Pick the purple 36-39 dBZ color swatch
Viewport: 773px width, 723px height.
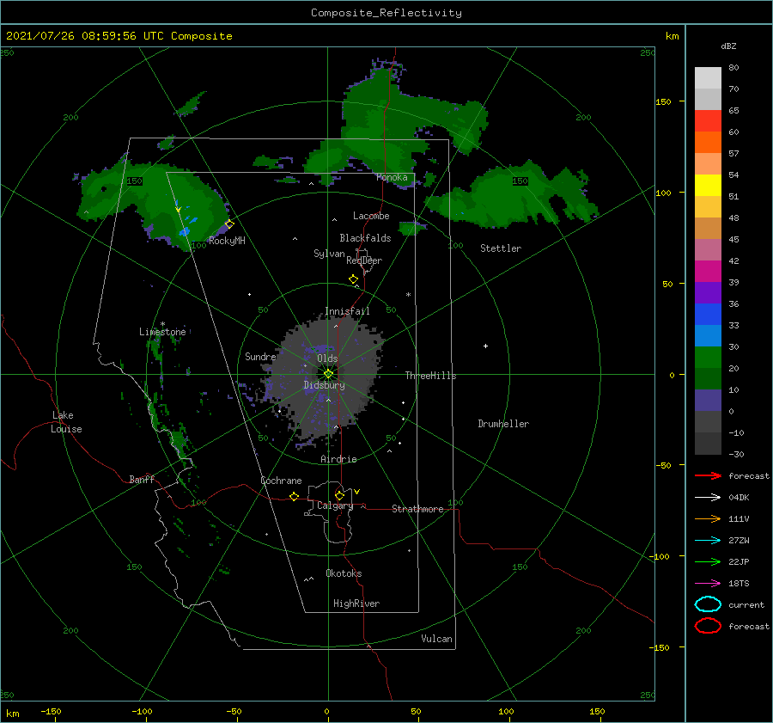[708, 293]
